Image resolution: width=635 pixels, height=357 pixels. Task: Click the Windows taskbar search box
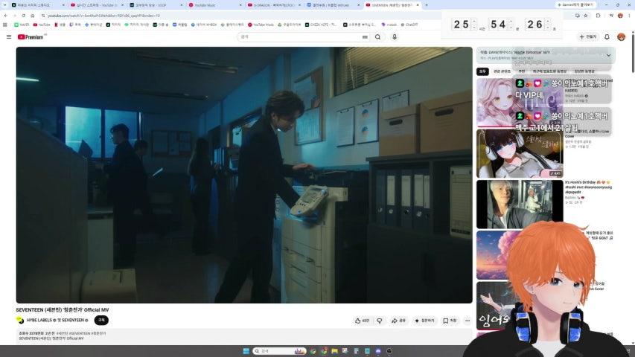(279, 351)
